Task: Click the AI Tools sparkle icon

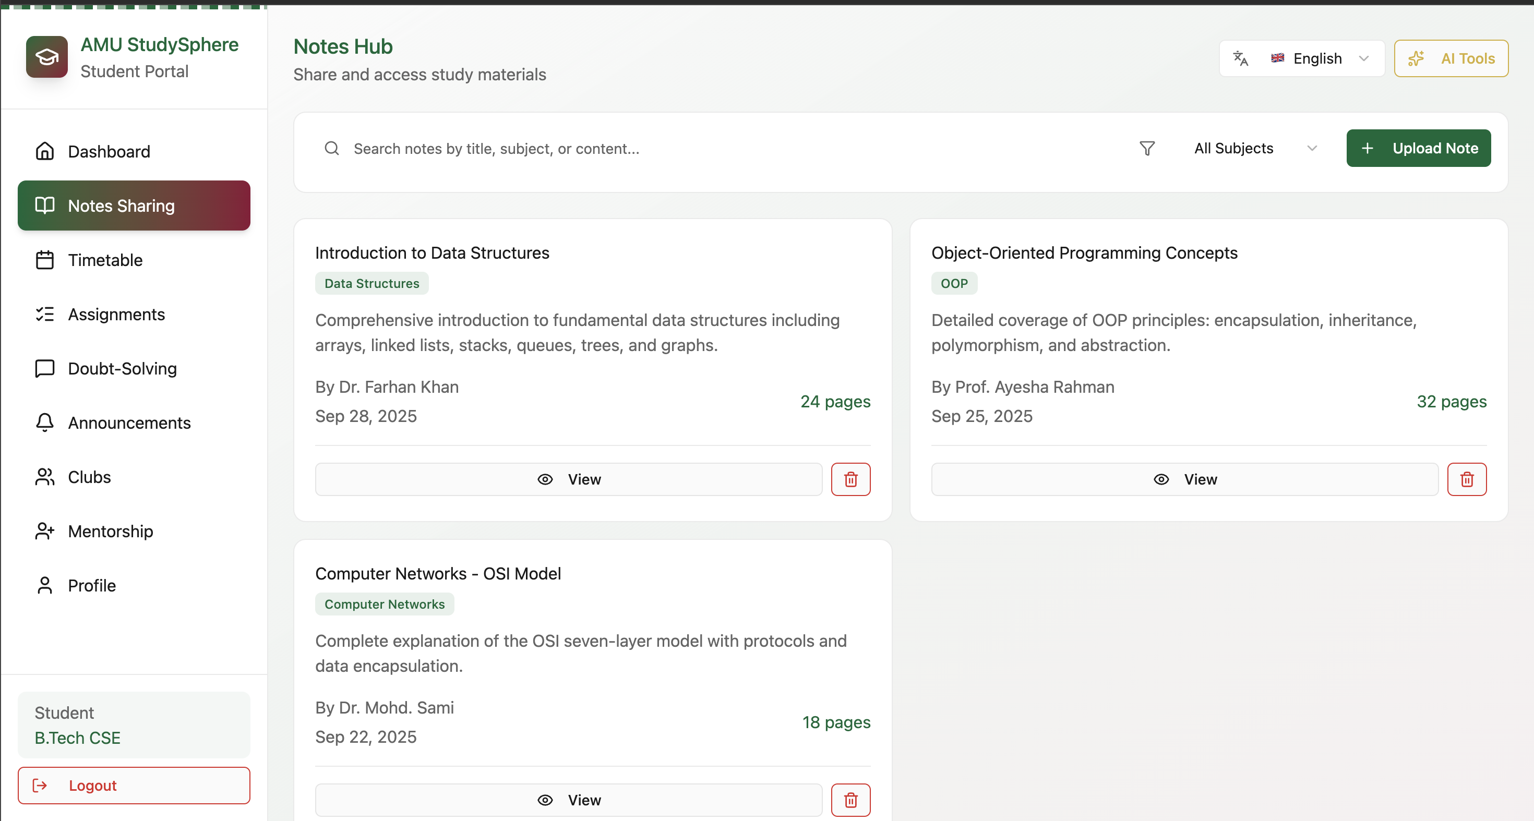Action: pos(1416,58)
